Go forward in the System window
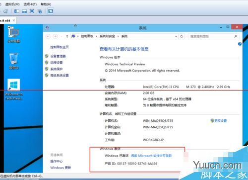Screen dimensions: 248x180 [x=56, y=36]
